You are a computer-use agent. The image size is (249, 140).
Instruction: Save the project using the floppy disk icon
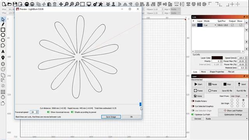click(15, 4)
